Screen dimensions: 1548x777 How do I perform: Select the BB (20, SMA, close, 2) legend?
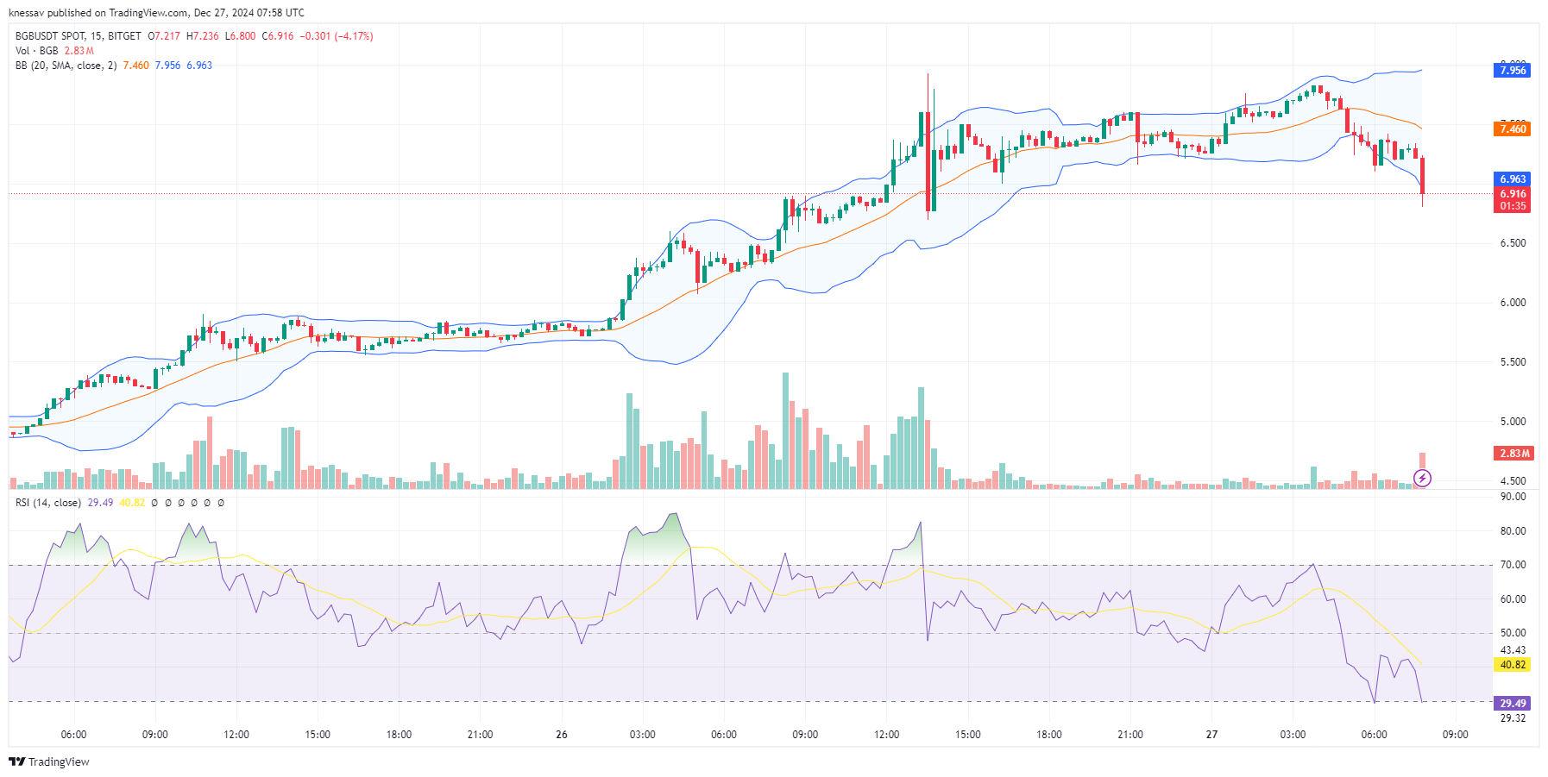click(x=66, y=66)
